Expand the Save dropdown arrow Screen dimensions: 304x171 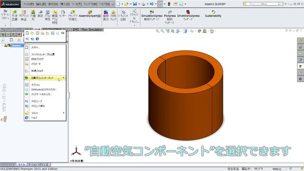click(139, 4)
